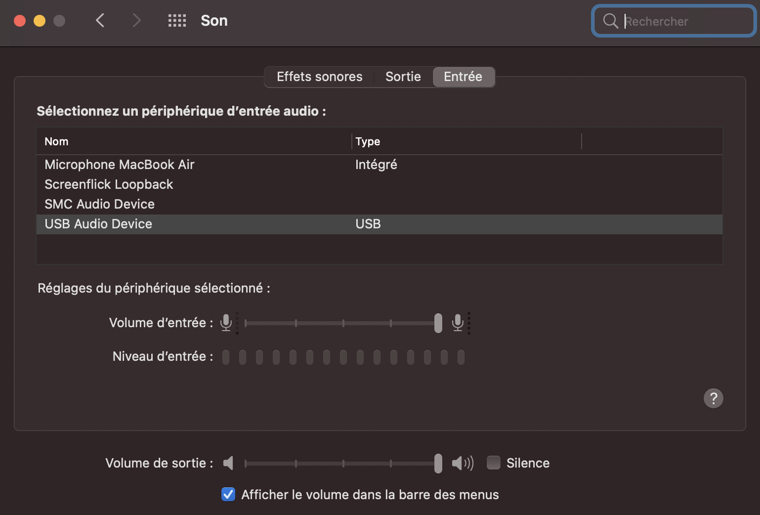
Task: Switch to the Effets sonores tab
Action: (x=320, y=77)
